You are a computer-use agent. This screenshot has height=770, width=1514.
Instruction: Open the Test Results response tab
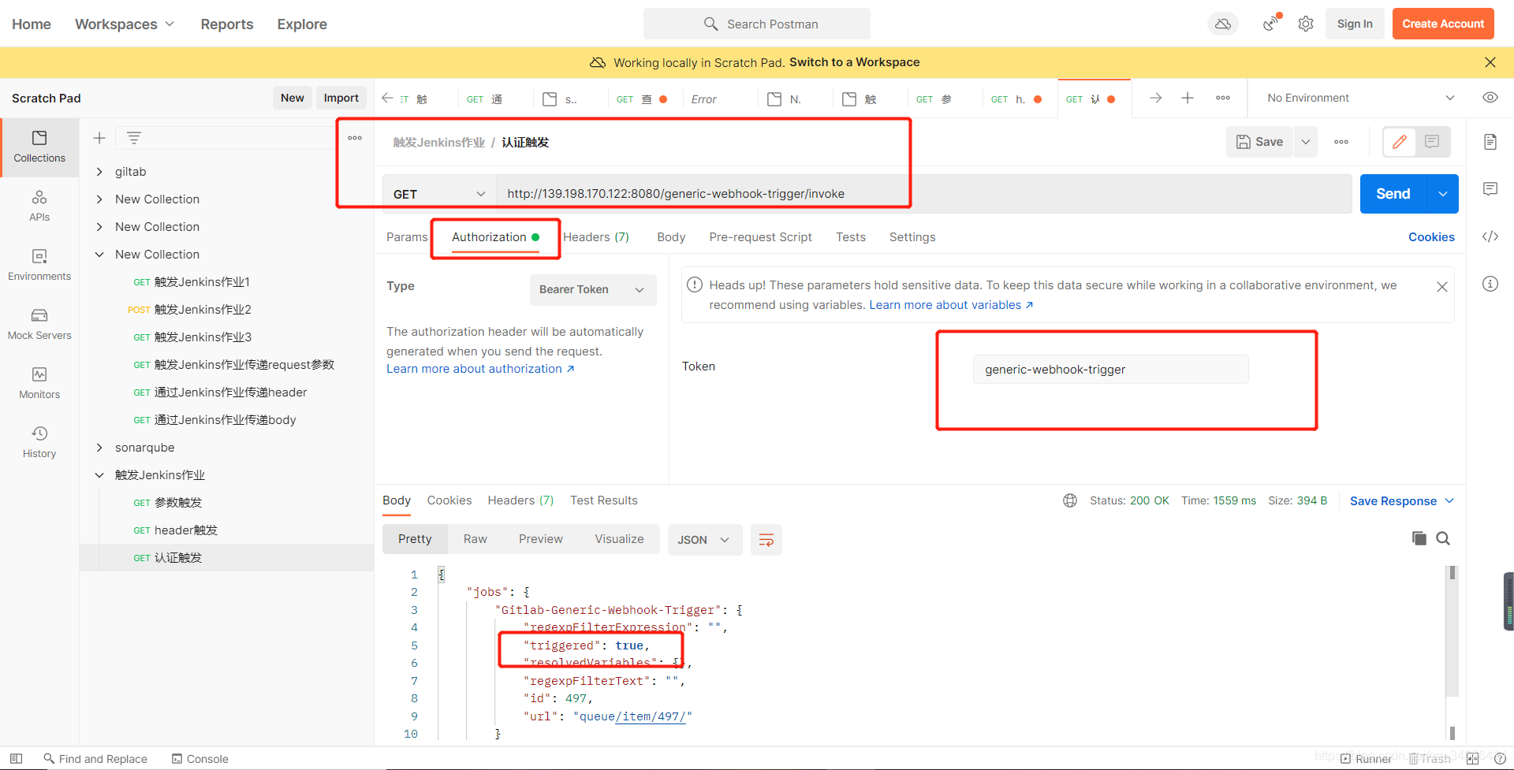604,500
